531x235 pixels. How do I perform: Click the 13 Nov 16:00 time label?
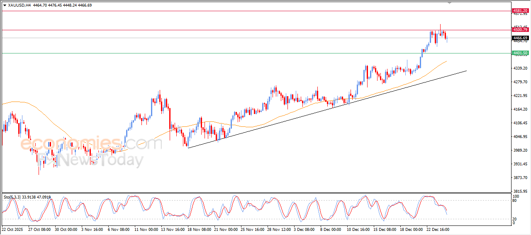(173, 229)
